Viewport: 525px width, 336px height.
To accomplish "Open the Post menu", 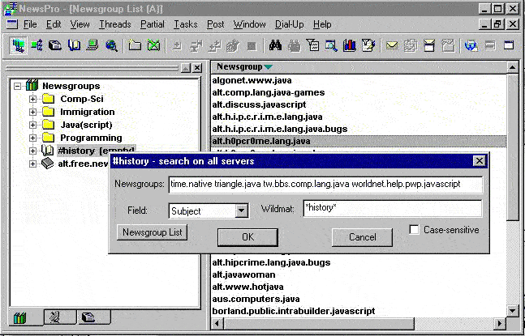I will (216, 24).
